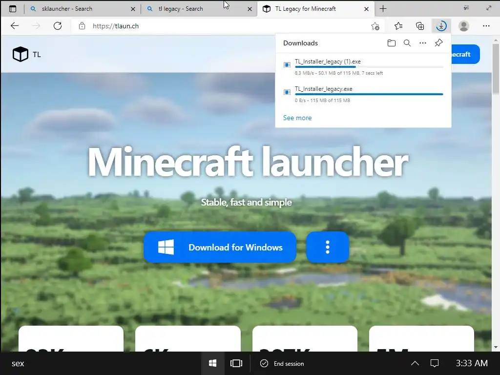Open browser Settings and more menu
This screenshot has width=500, height=375.
[x=486, y=26]
